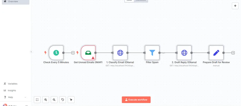Reset the canvas zoom

click(63, 100)
